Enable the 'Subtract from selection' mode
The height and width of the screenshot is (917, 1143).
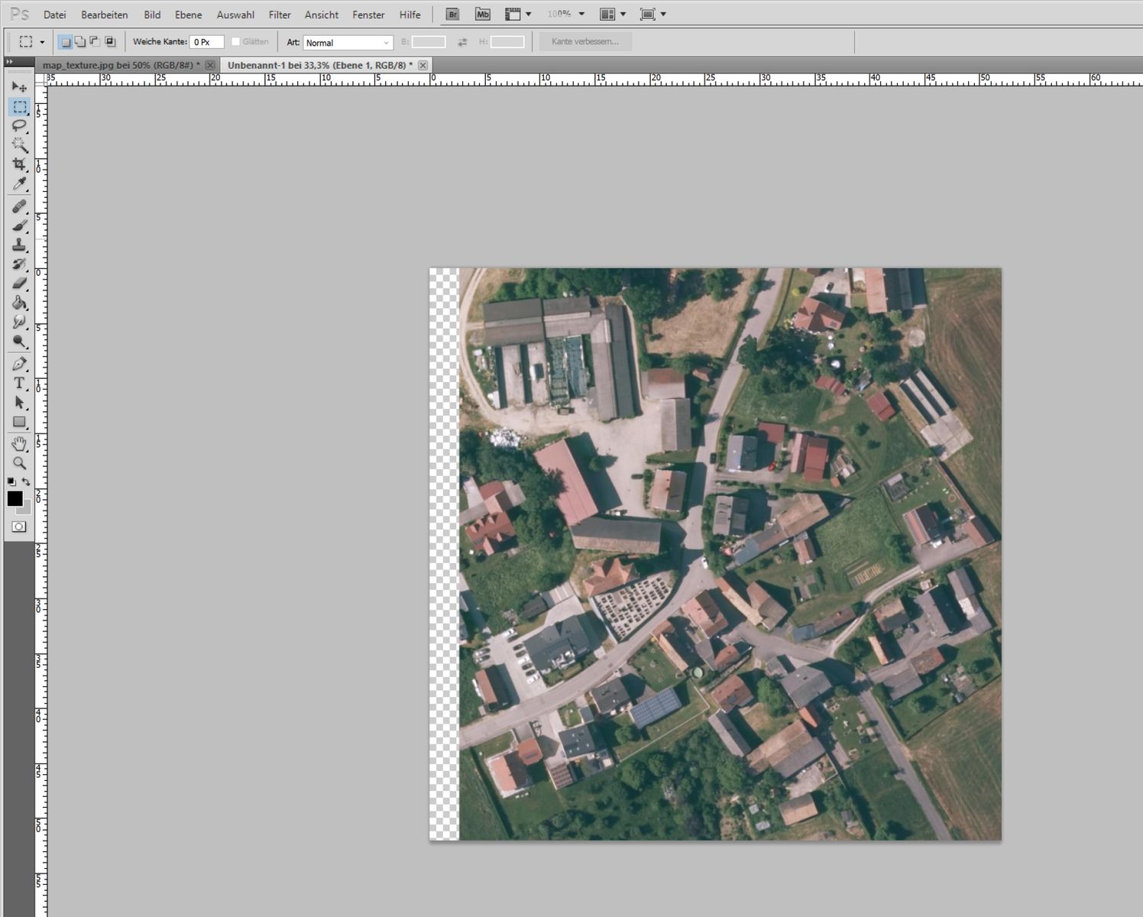click(x=95, y=42)
